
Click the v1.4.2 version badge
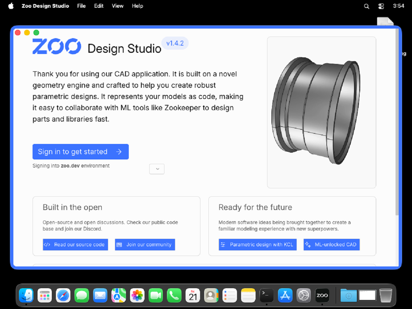pos(175,43)
